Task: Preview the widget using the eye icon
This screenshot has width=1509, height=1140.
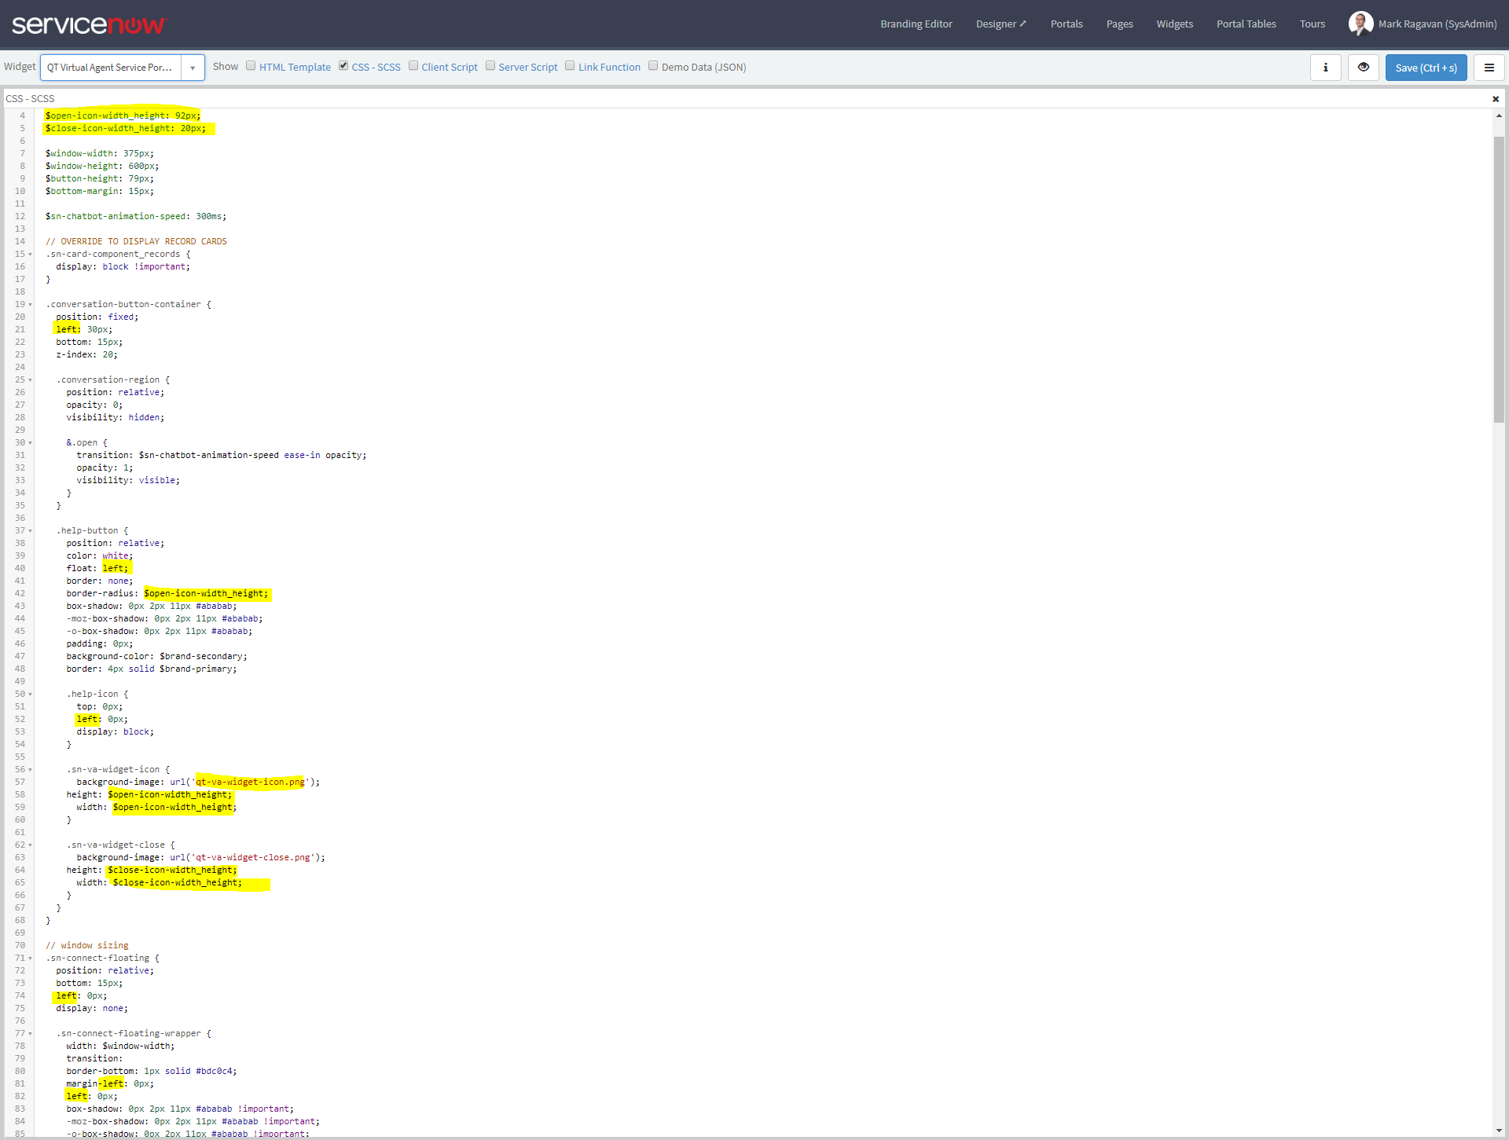Action: click(1363, 68)
